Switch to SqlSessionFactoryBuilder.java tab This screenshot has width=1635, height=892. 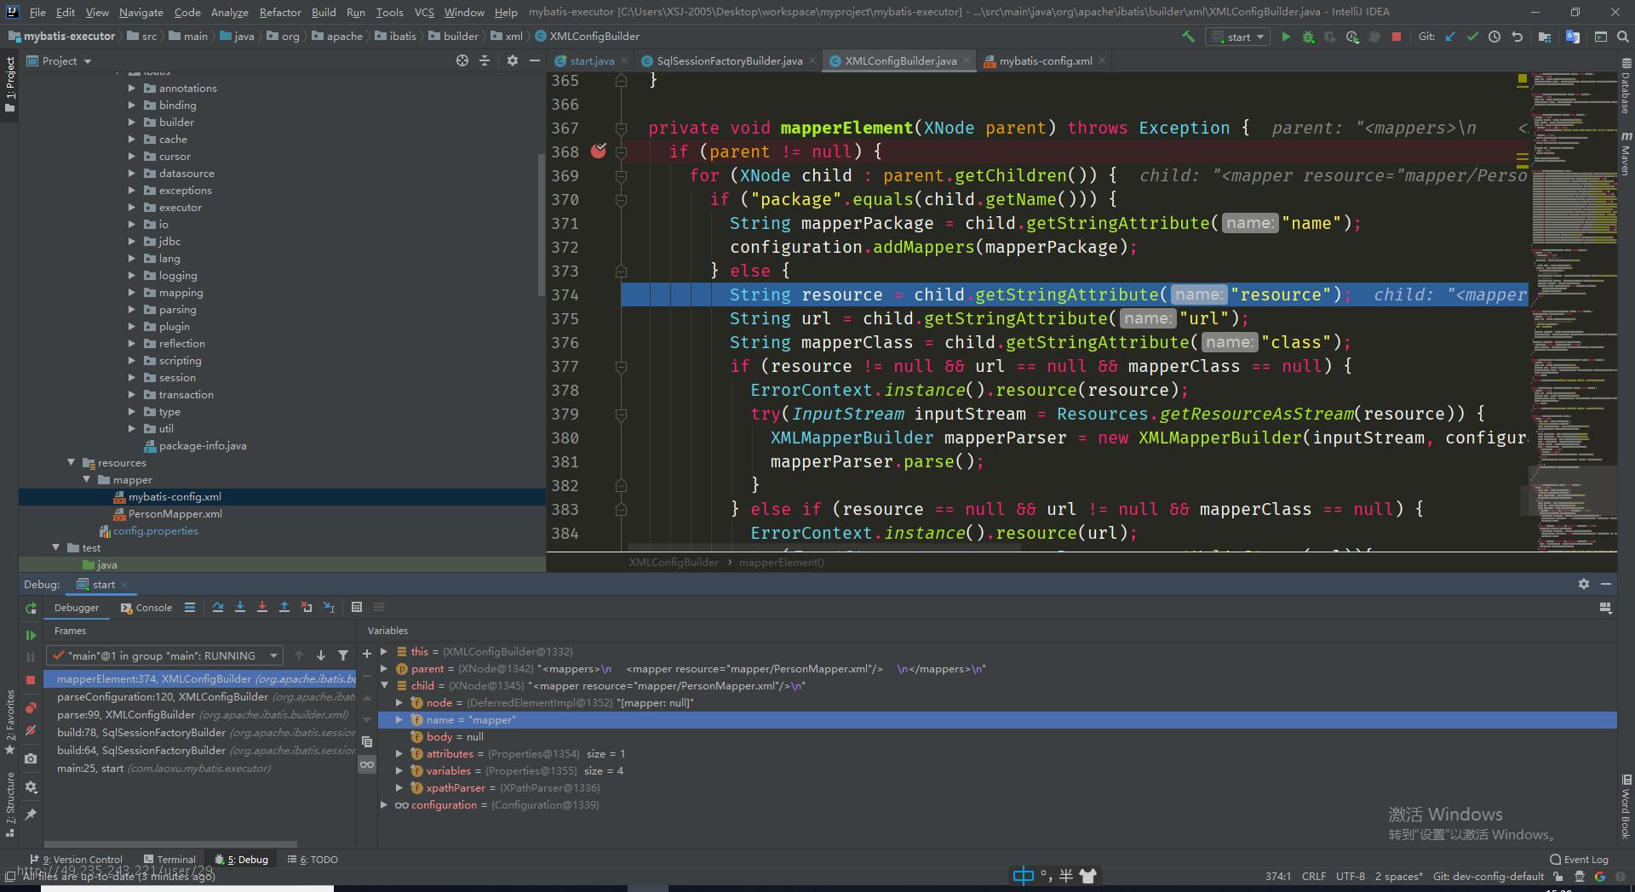point(730,60)
